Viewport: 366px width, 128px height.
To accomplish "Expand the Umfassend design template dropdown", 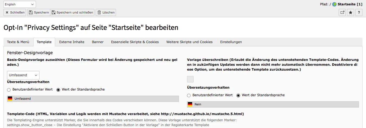I will 23,75.
